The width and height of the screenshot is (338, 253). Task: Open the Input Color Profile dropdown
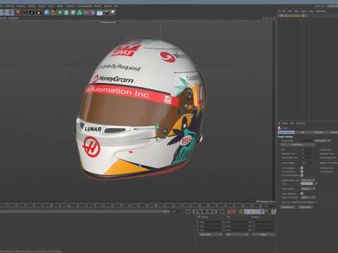308,197
